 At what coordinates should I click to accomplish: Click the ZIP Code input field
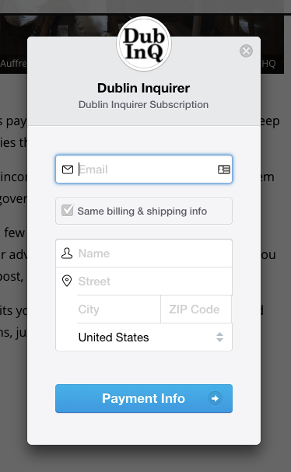click(196, 309)
